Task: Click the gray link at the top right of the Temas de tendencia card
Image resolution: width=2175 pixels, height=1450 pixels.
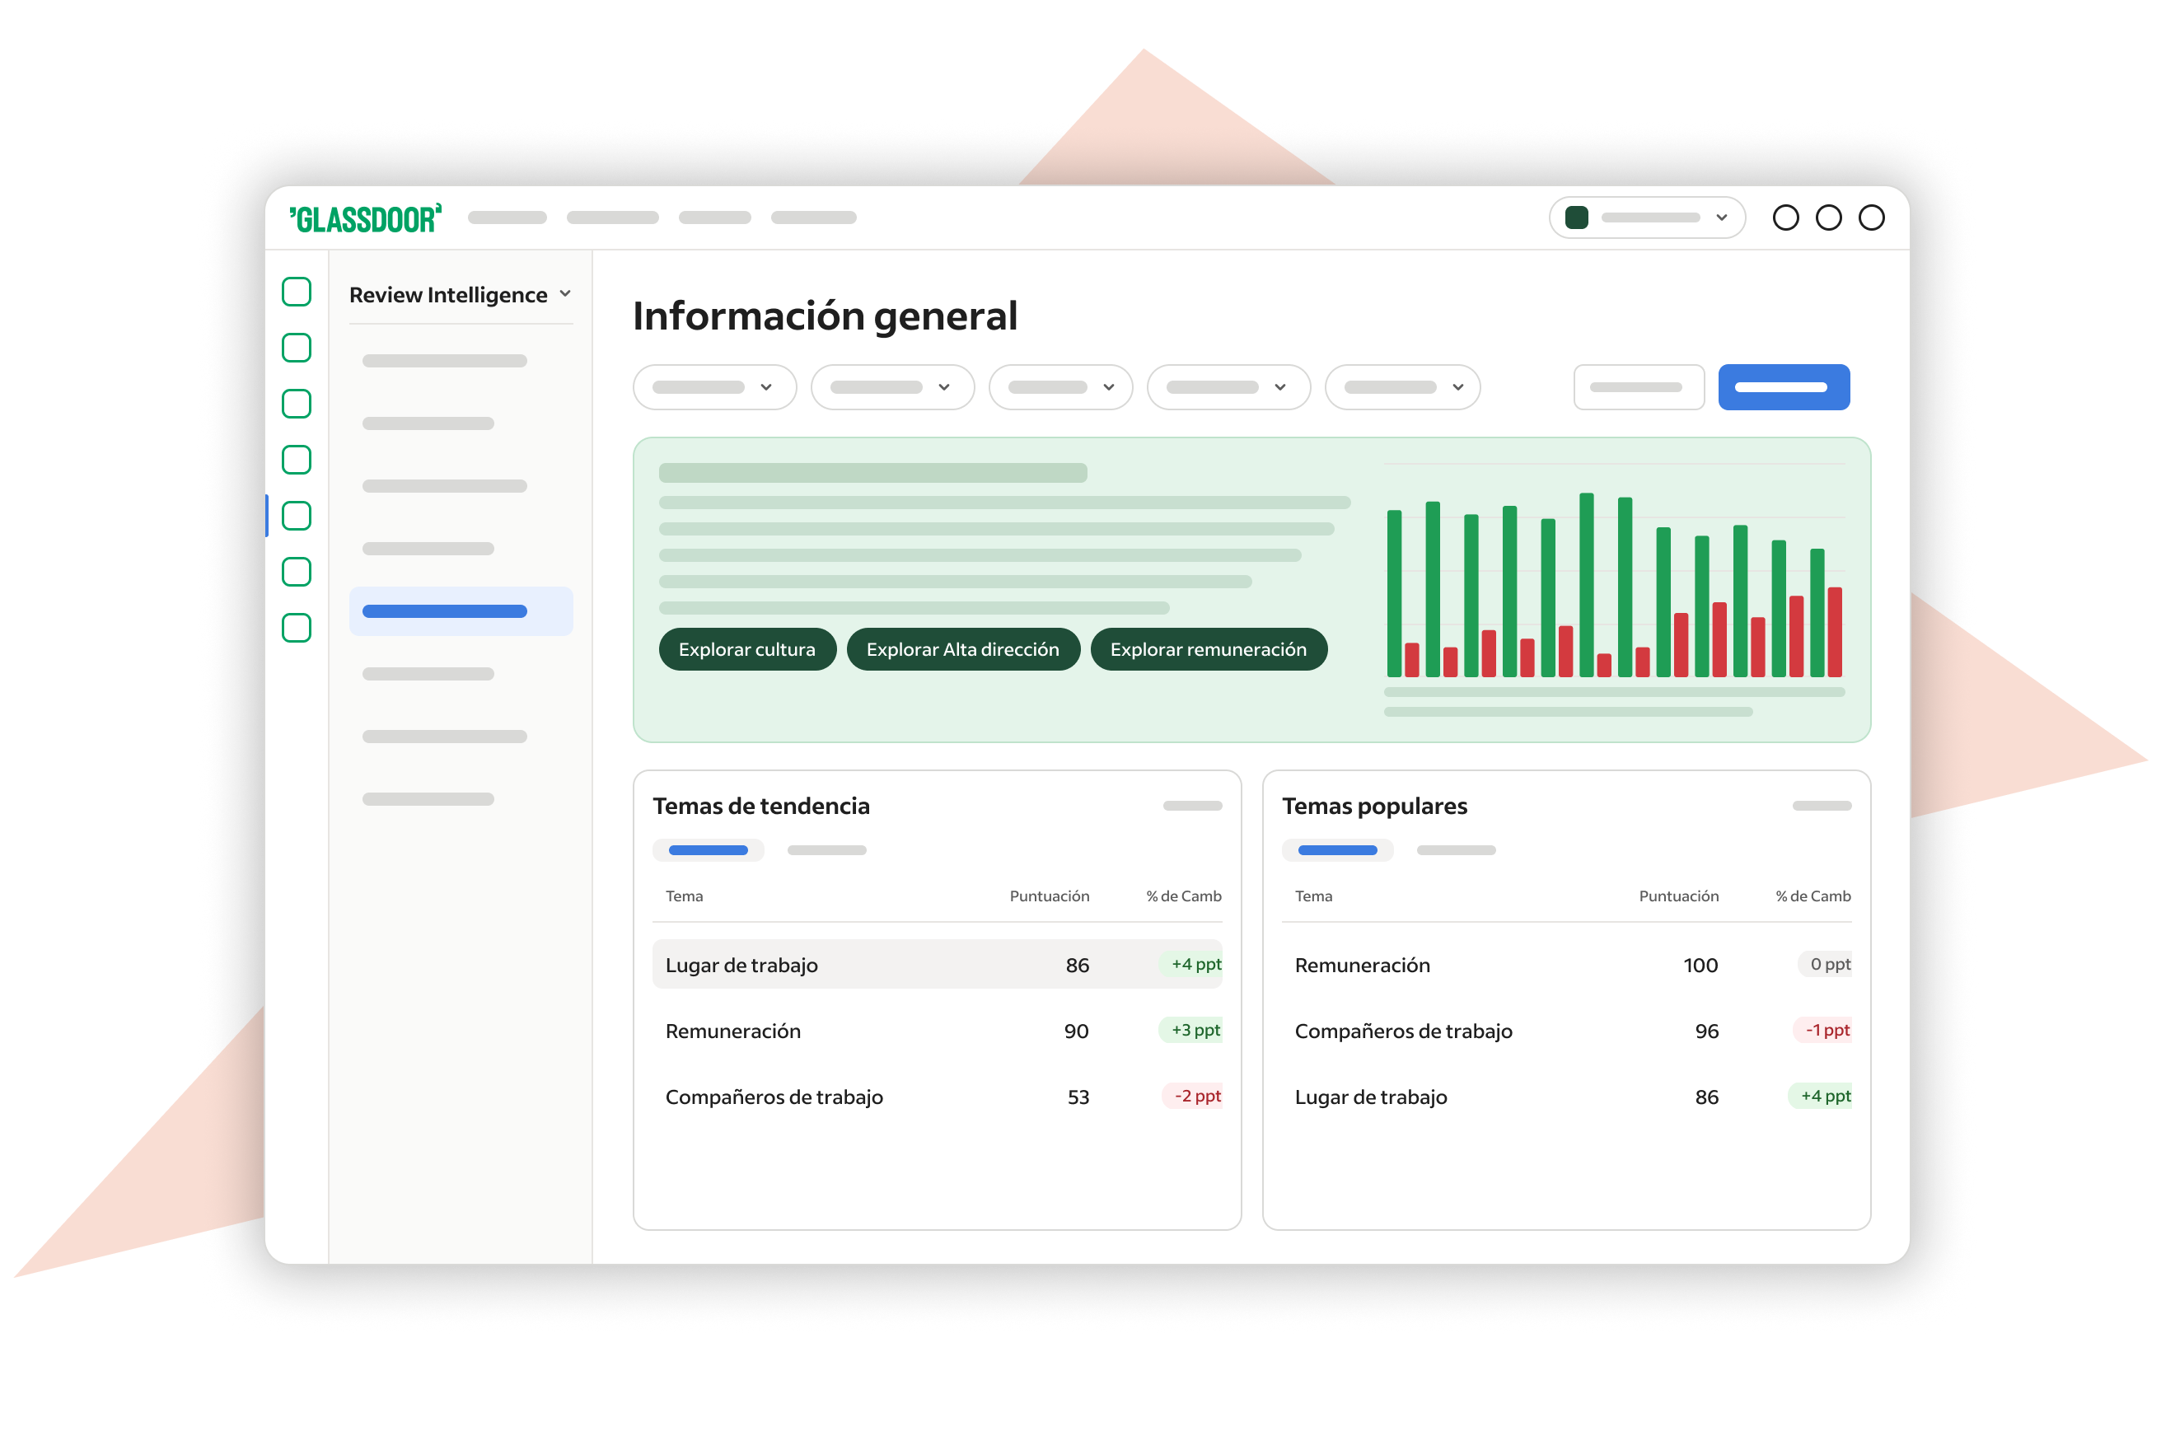Action: 1192,806
